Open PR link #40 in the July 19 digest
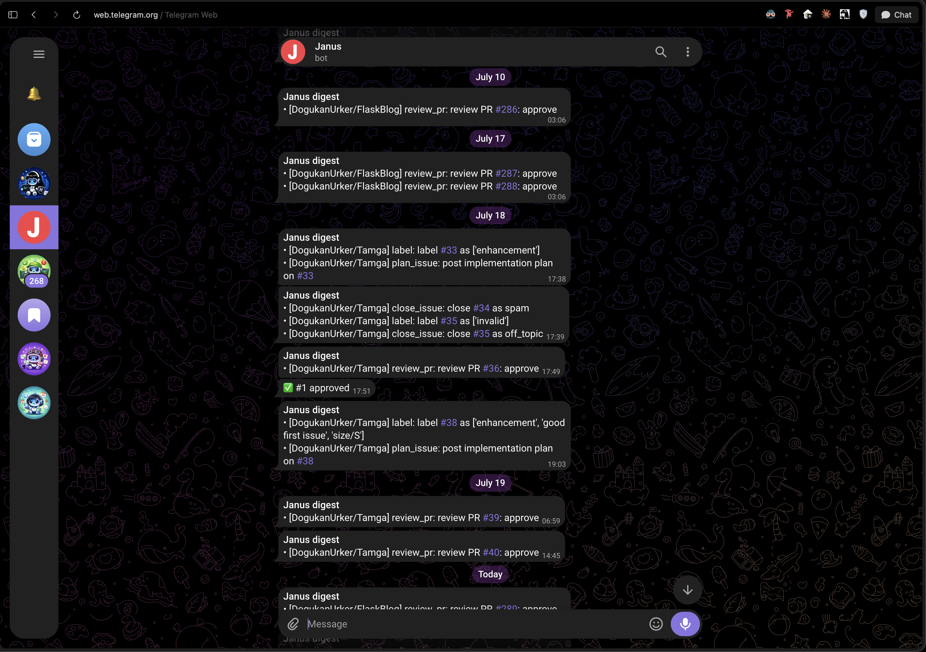Screen dimensions: 926x652 tap(491, 552)
